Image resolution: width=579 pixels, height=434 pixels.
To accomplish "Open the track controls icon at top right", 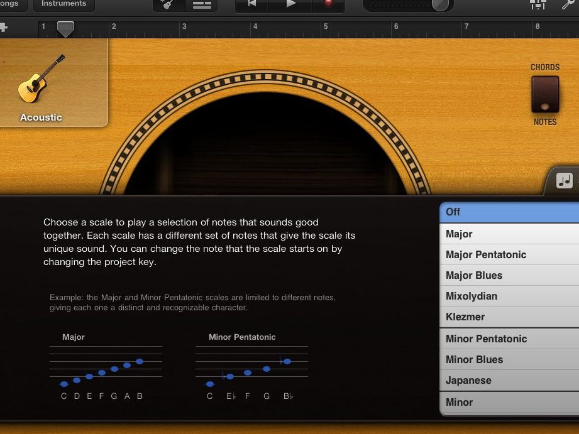I will 536,4.
